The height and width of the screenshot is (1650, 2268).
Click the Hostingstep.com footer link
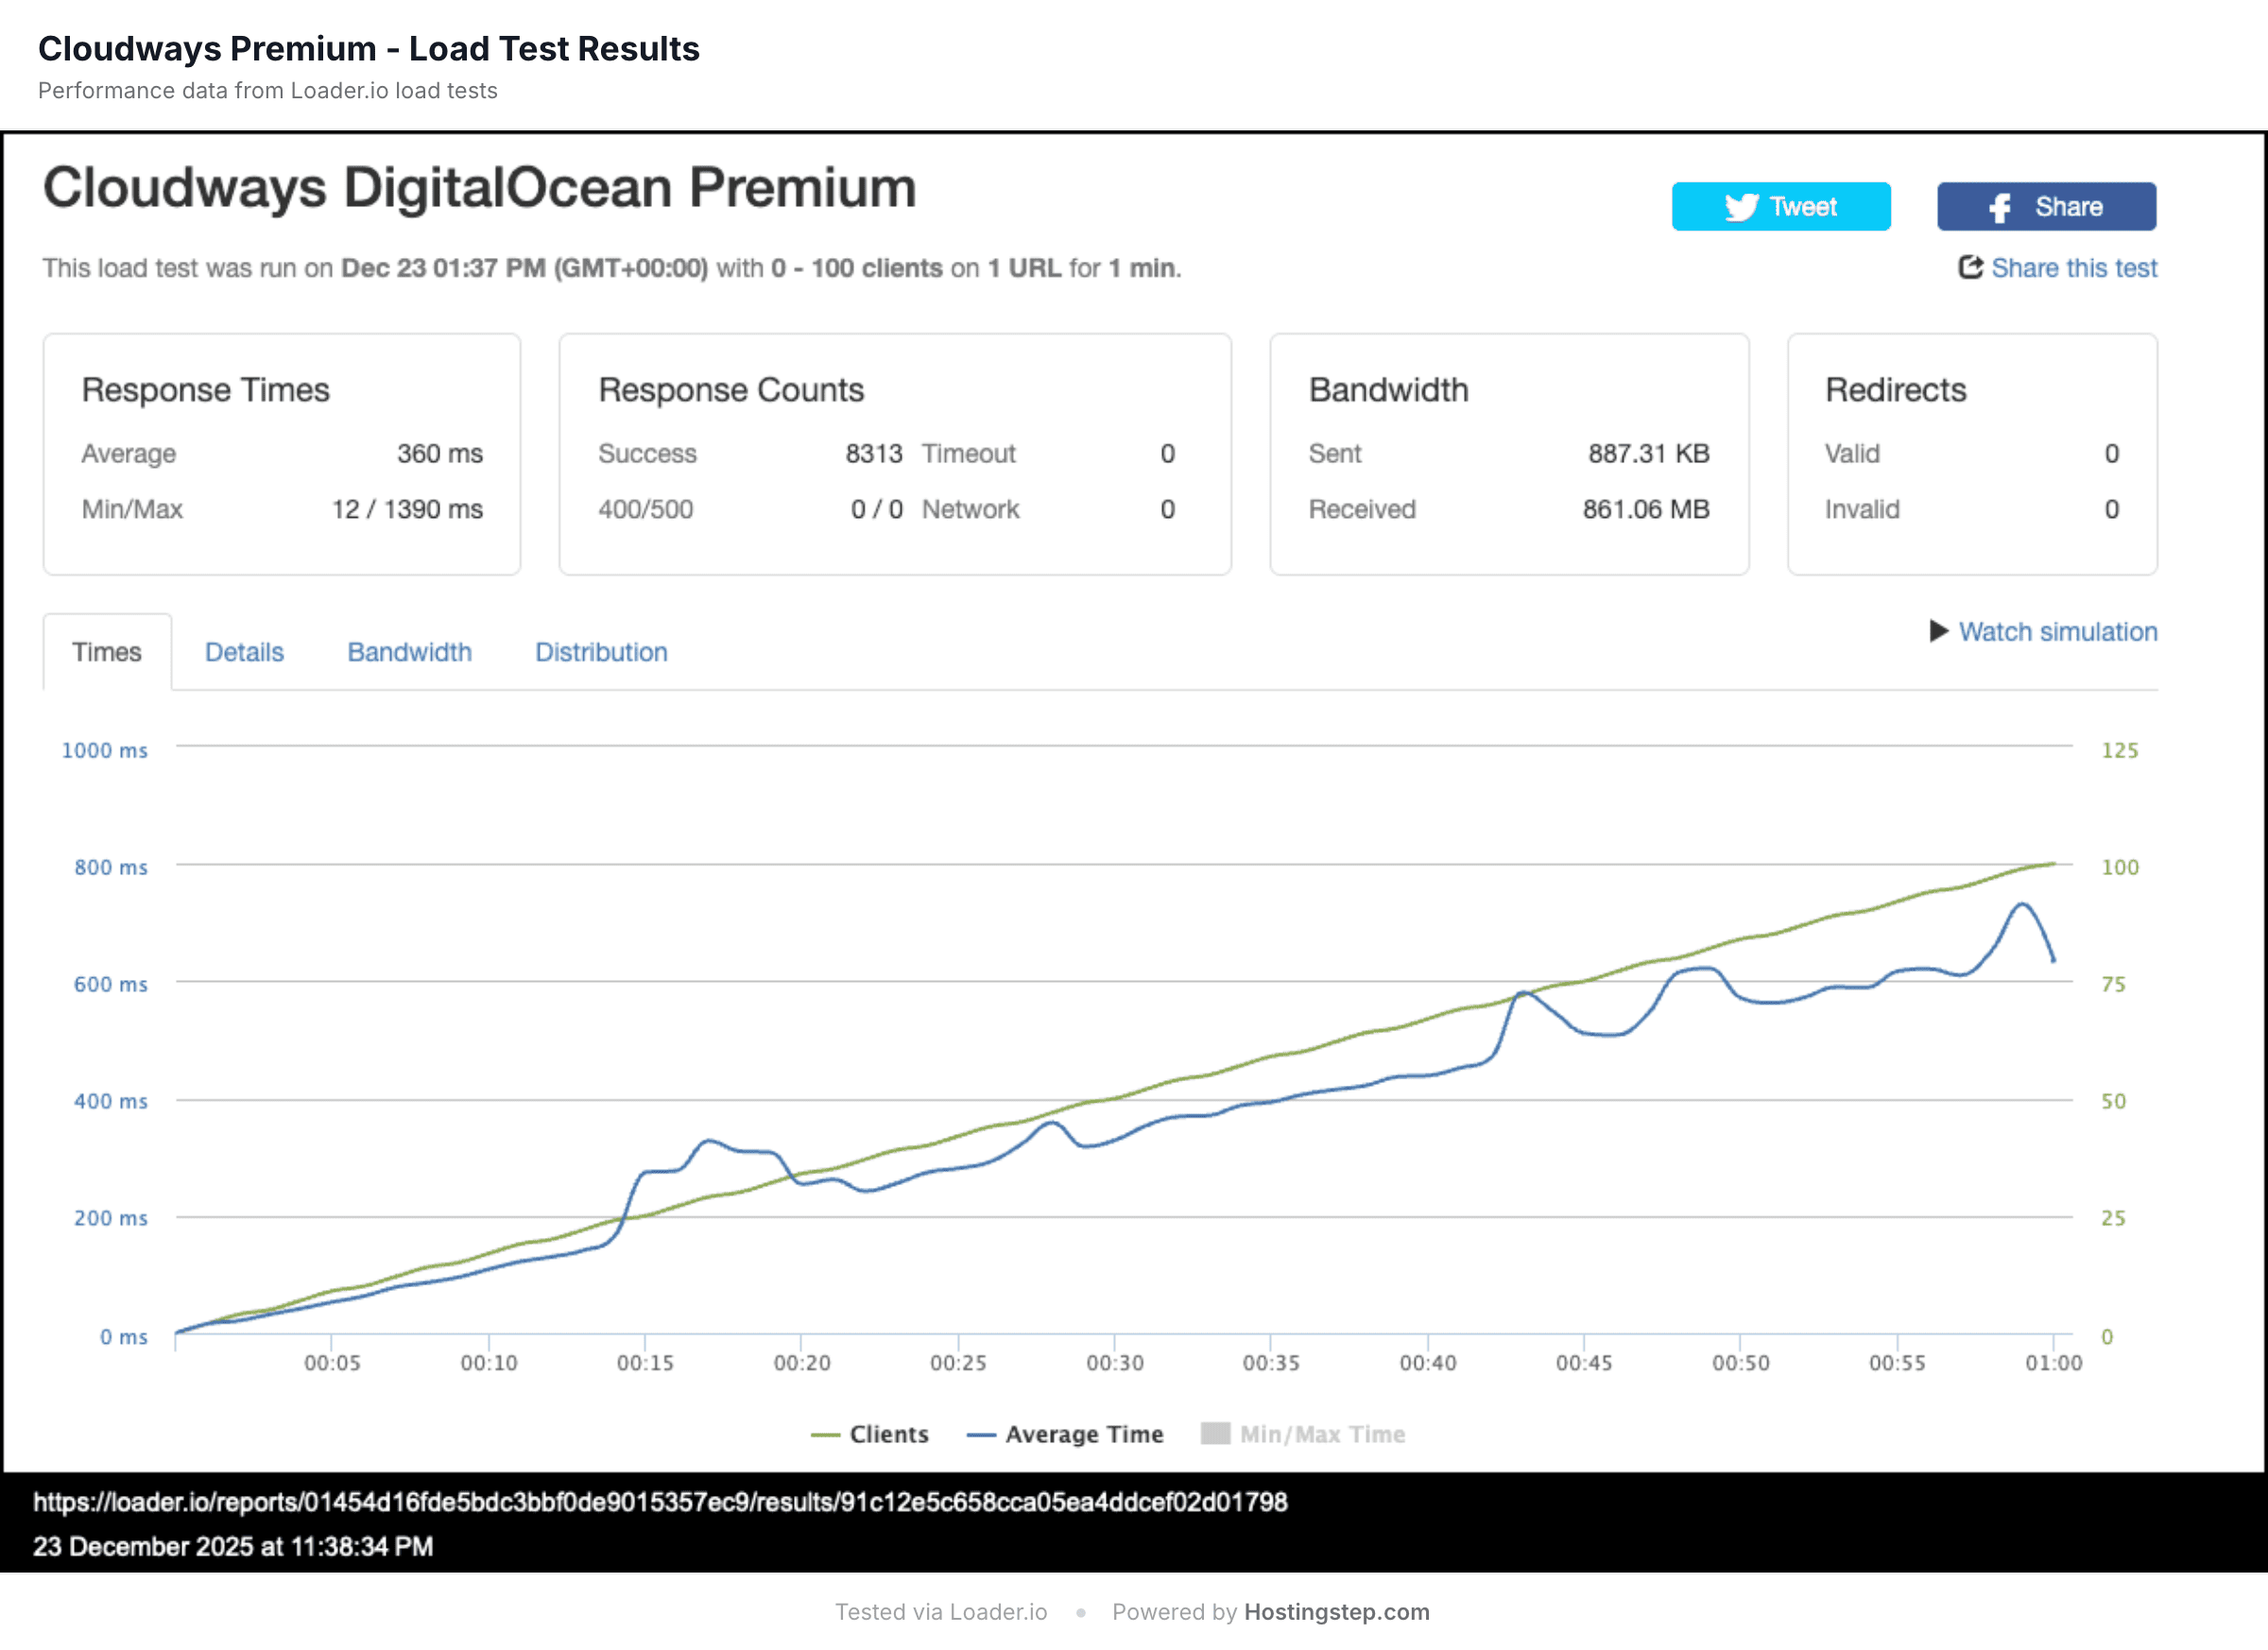(1337, 1612)
